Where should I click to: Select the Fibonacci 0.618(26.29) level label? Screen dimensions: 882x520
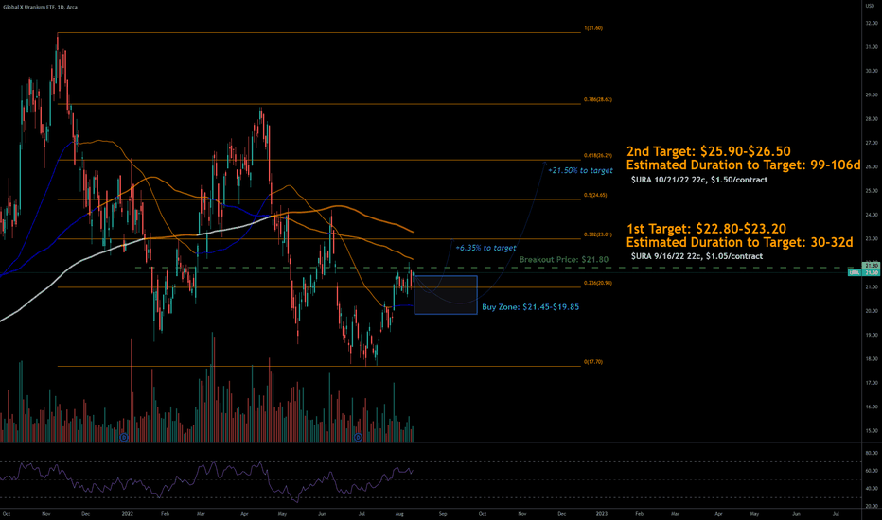tap(597, 156)
